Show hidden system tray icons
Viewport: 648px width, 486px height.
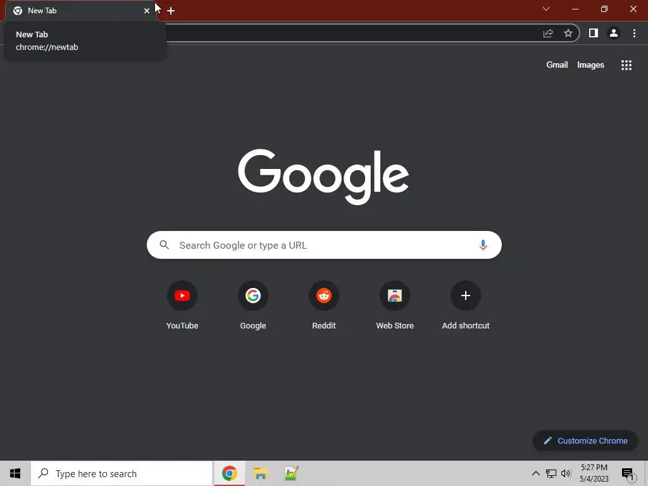(x=535, y=473)
